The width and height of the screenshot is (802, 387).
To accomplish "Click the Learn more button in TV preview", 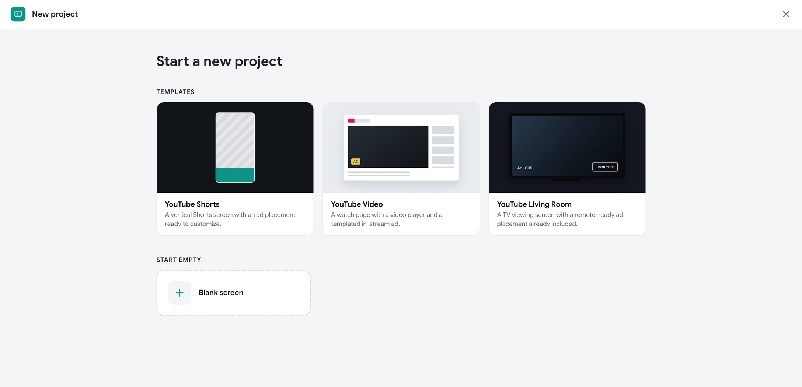I will (x=605, y=167).
